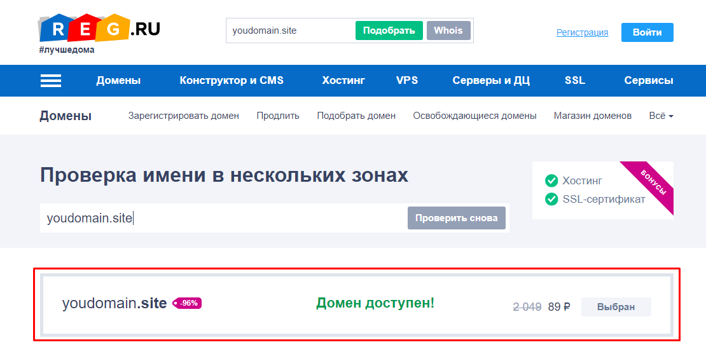Screen dimensions: 706x347
Task: Open the Хостинг navigation menu
Action: click(x=343, y=81)
